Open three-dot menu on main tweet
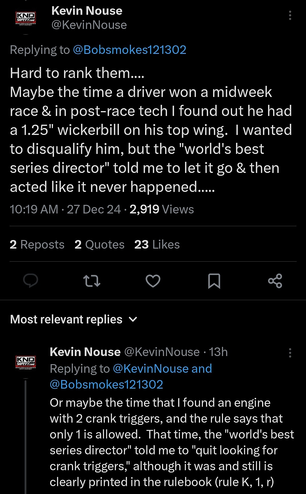Screen dimensions: 306x494 click(290, 15)
